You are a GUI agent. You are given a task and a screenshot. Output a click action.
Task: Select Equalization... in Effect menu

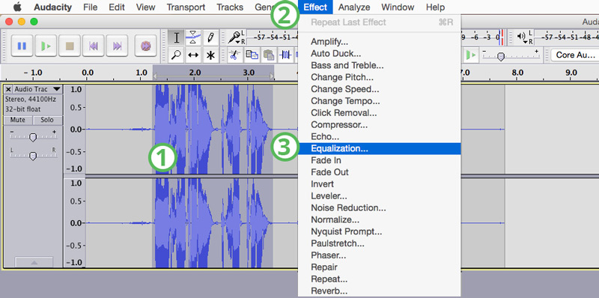(x=380, y=148)
